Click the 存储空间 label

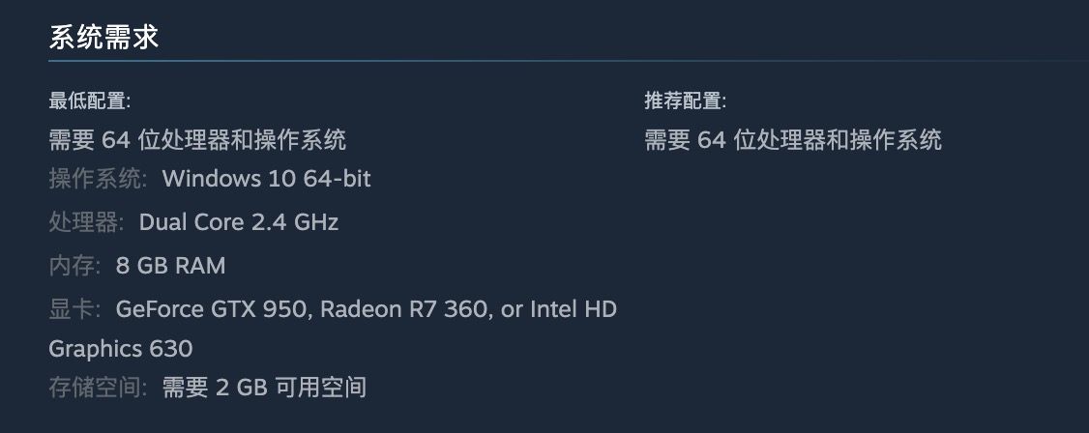coord(98,388)
